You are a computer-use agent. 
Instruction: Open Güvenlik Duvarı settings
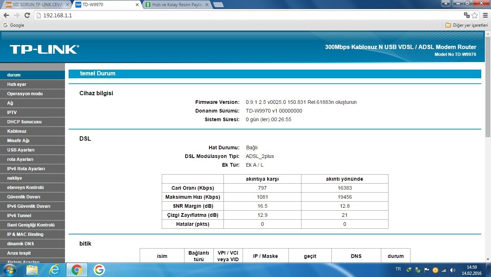(32, 197)
